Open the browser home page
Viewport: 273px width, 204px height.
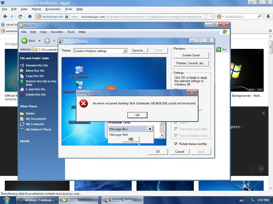click(30, 16)
